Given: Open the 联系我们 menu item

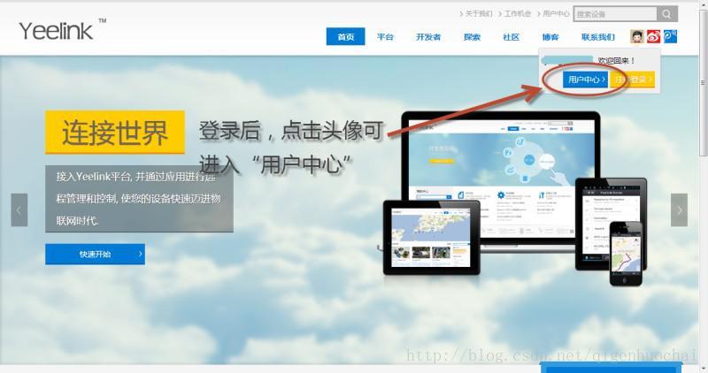Looking at the screenshot, I should [x=598, y=36].
